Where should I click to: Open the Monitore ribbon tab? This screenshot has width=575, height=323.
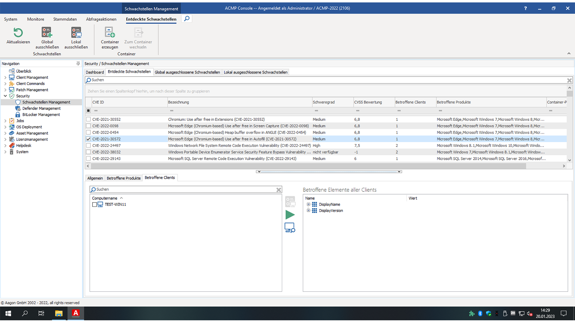point(36,19)
